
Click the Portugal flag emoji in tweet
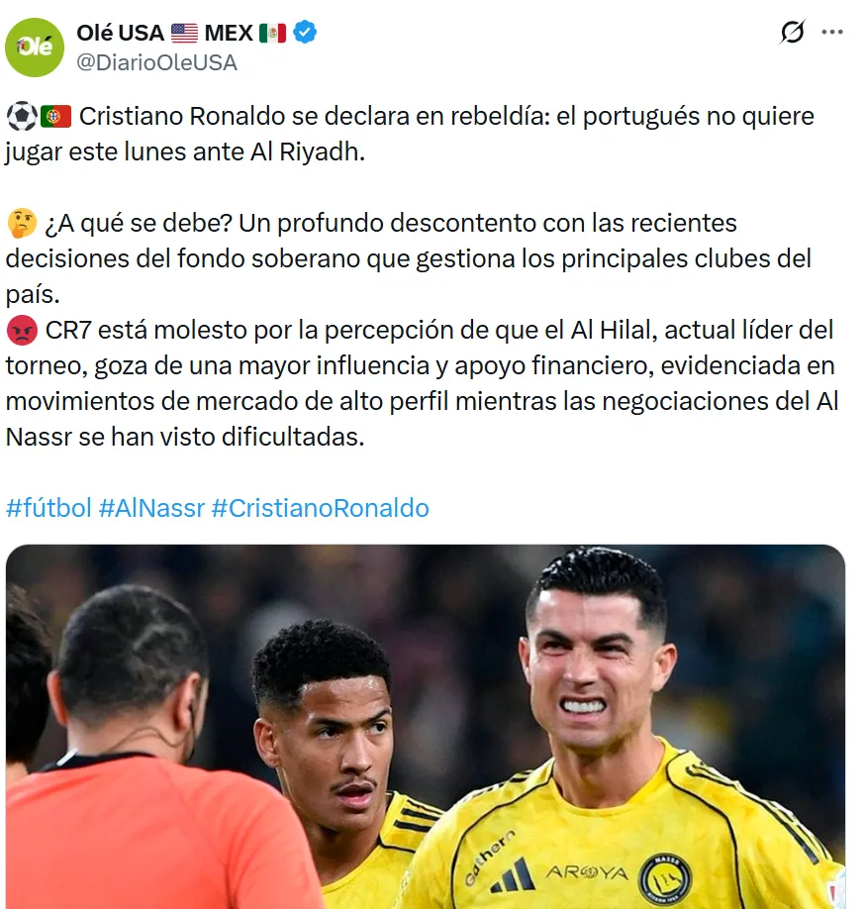coord(55,117)
